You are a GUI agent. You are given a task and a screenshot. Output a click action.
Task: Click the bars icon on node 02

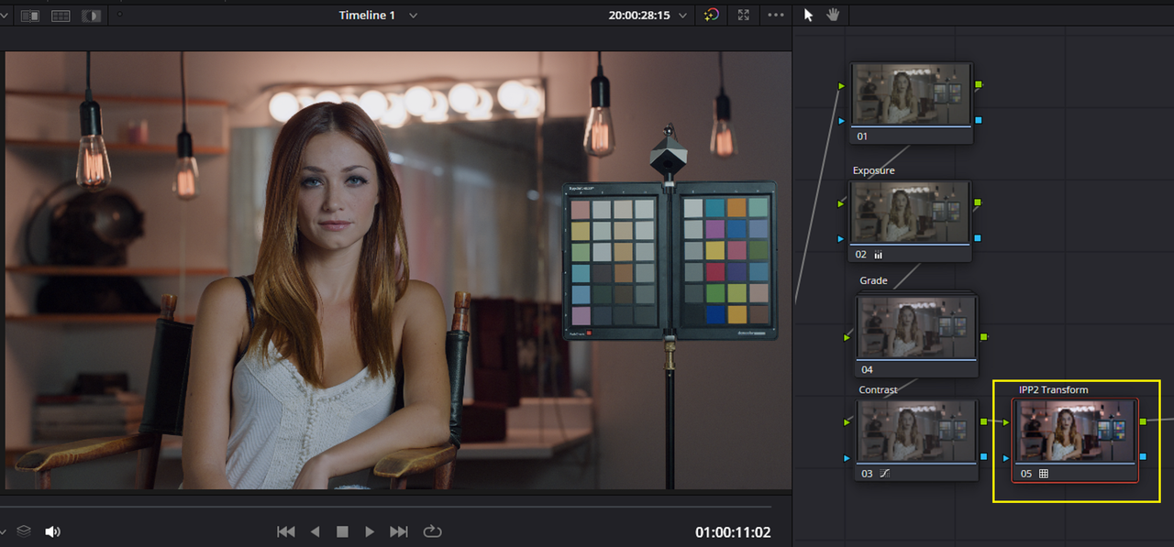tap(879, 255)
